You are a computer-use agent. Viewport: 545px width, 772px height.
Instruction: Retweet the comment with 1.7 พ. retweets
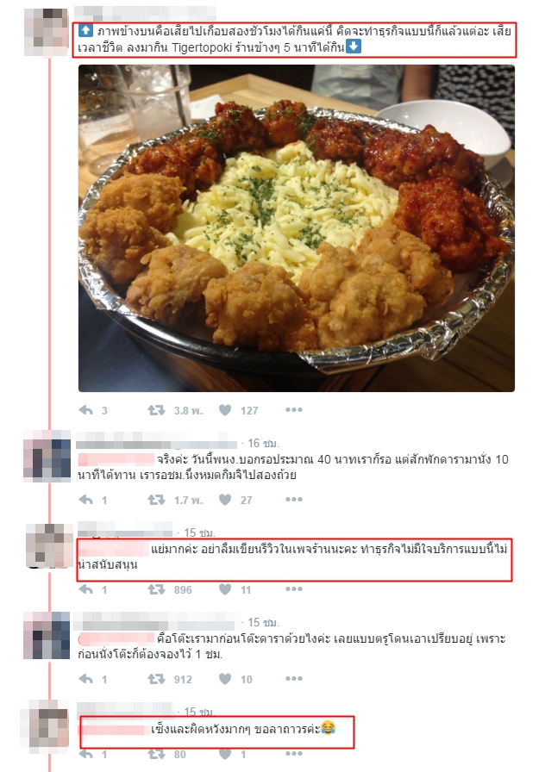coord(157,500)
